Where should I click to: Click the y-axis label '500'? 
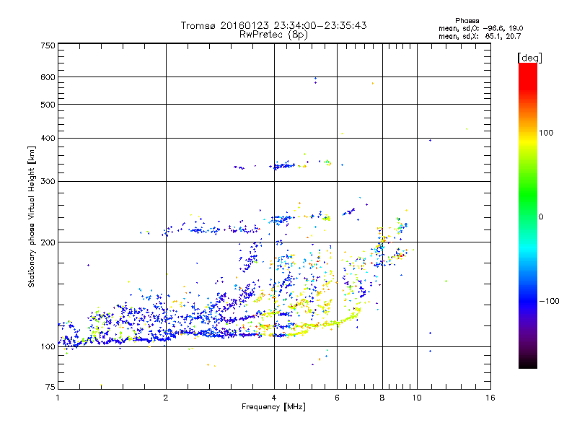(x=48, y=105)
